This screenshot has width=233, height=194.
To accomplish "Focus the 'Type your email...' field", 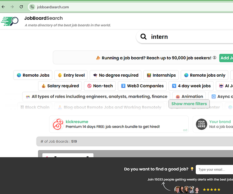I will point(214,169).
